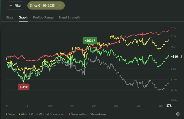Click the +$5317 peak marker label

point(90,40)
